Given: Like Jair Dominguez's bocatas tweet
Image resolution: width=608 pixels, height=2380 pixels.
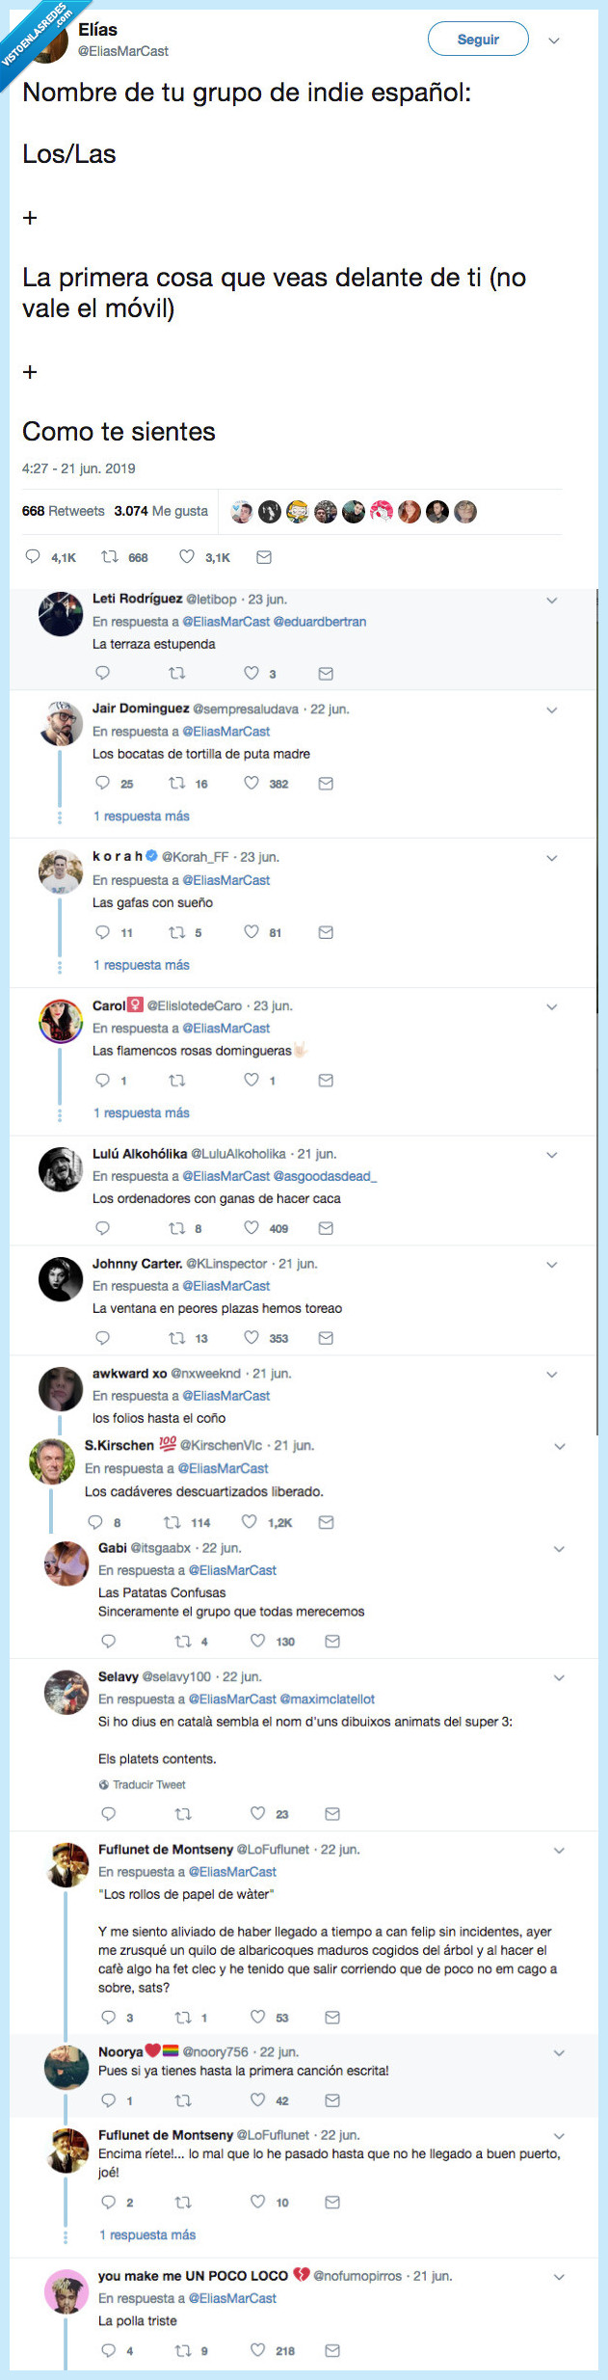Looking at the screenshot, I should coord(251,783).
